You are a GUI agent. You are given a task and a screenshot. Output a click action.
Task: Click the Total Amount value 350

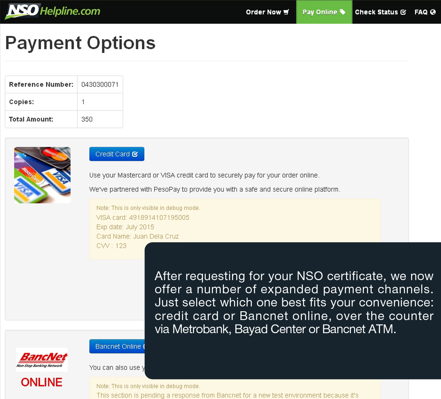[87, 119]
